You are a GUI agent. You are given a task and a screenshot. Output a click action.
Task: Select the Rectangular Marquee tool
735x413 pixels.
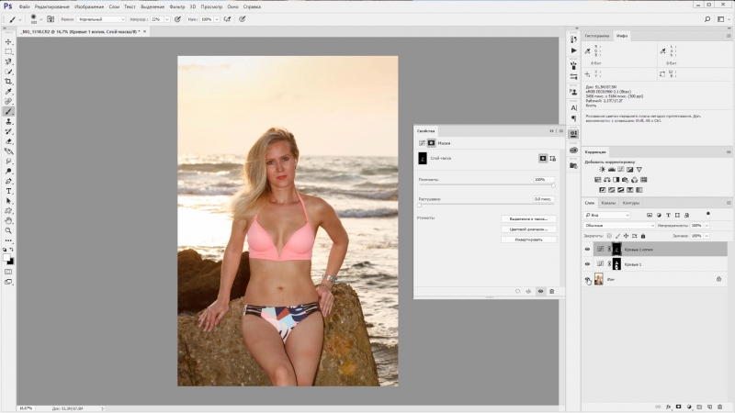point(9,51)
